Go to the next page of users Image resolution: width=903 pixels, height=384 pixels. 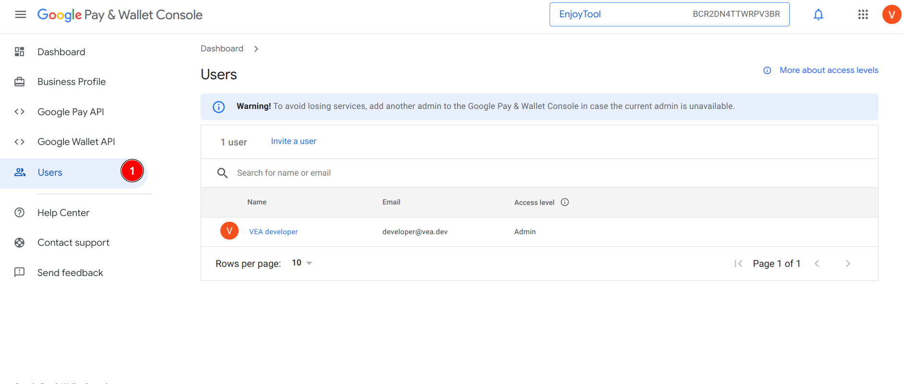pos(848,264)
